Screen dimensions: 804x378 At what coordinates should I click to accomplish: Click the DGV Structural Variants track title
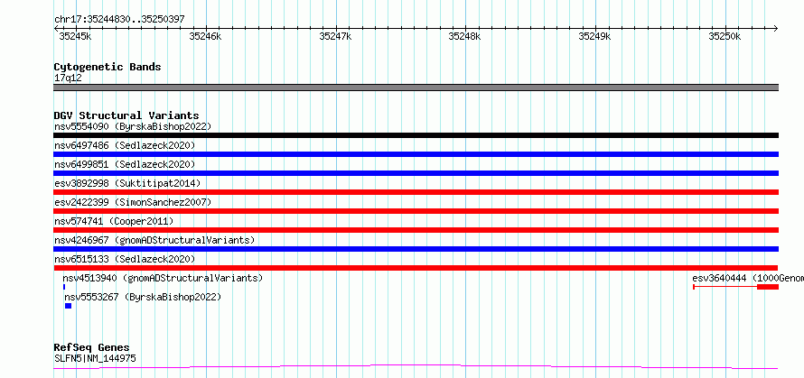pyautogui.click(x=126, y=115)
